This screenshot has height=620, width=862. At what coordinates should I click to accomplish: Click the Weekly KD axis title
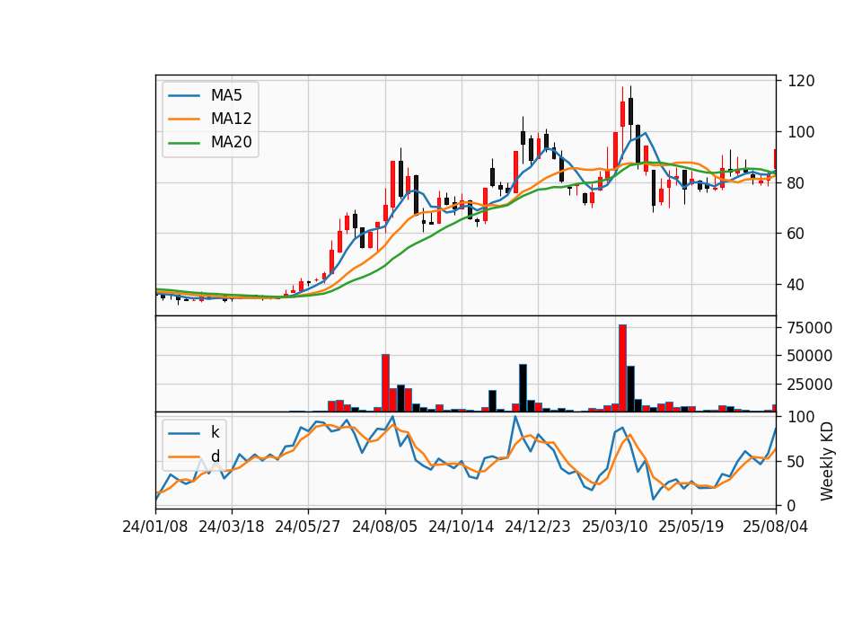[827, 461]
